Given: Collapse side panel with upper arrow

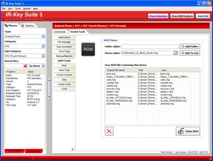Looking at the screenshot, I should 49,80.
